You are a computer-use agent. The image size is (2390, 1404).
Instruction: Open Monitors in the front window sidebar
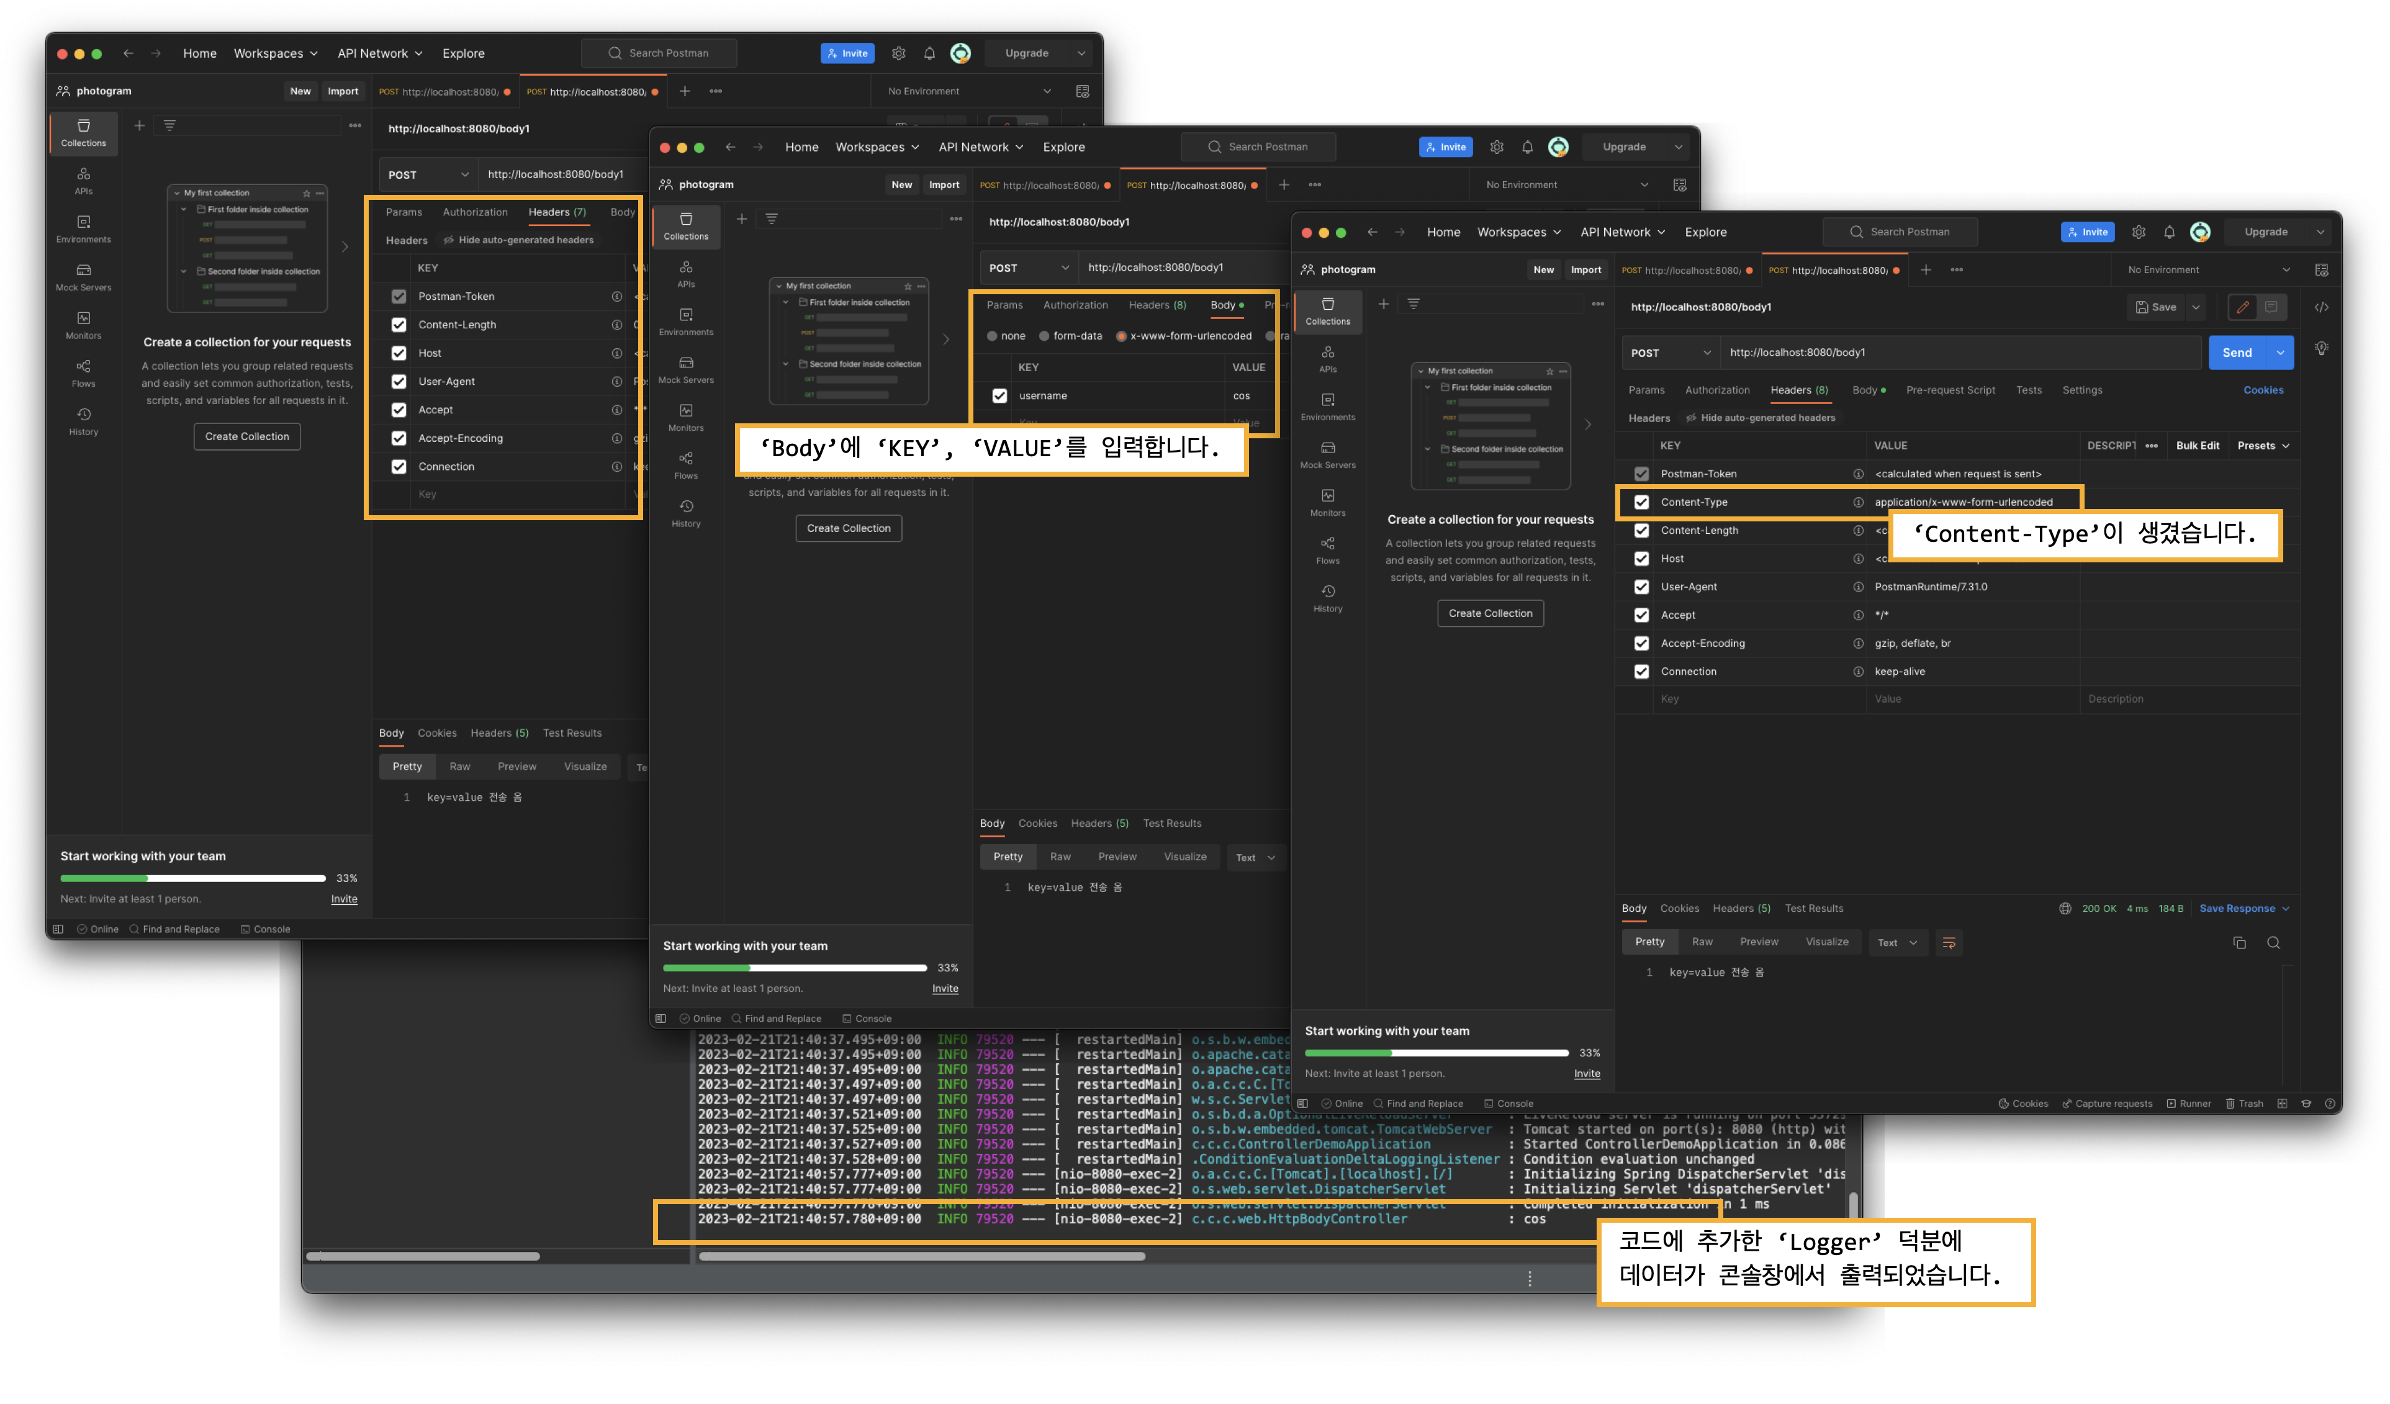1327,503
